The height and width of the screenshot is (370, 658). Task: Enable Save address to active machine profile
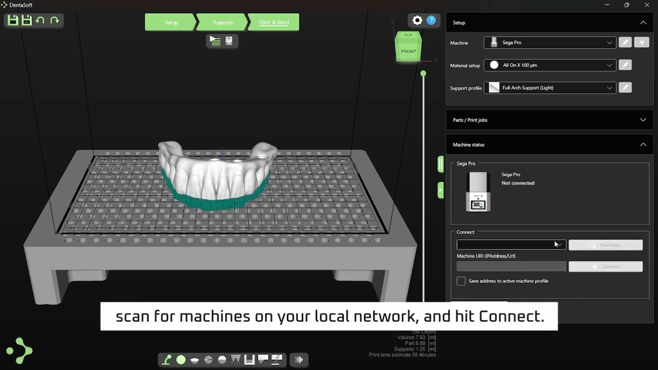pos(461,281)
